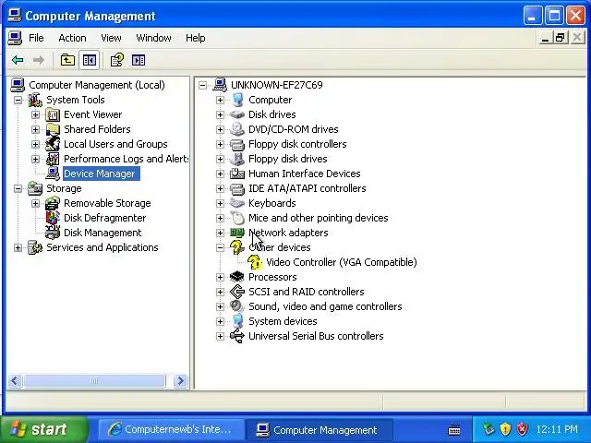Expand the System devices category

pyautogui.click(x=220, y=321)
